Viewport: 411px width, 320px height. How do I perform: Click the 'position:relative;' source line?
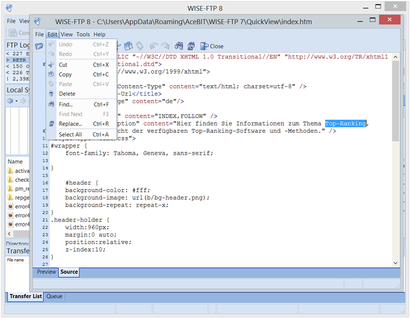pyautogui.click(x=99, y=242)
